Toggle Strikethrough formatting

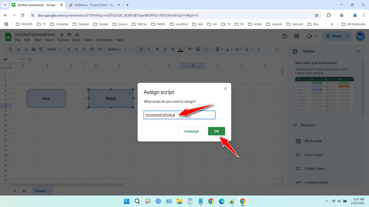173,49
